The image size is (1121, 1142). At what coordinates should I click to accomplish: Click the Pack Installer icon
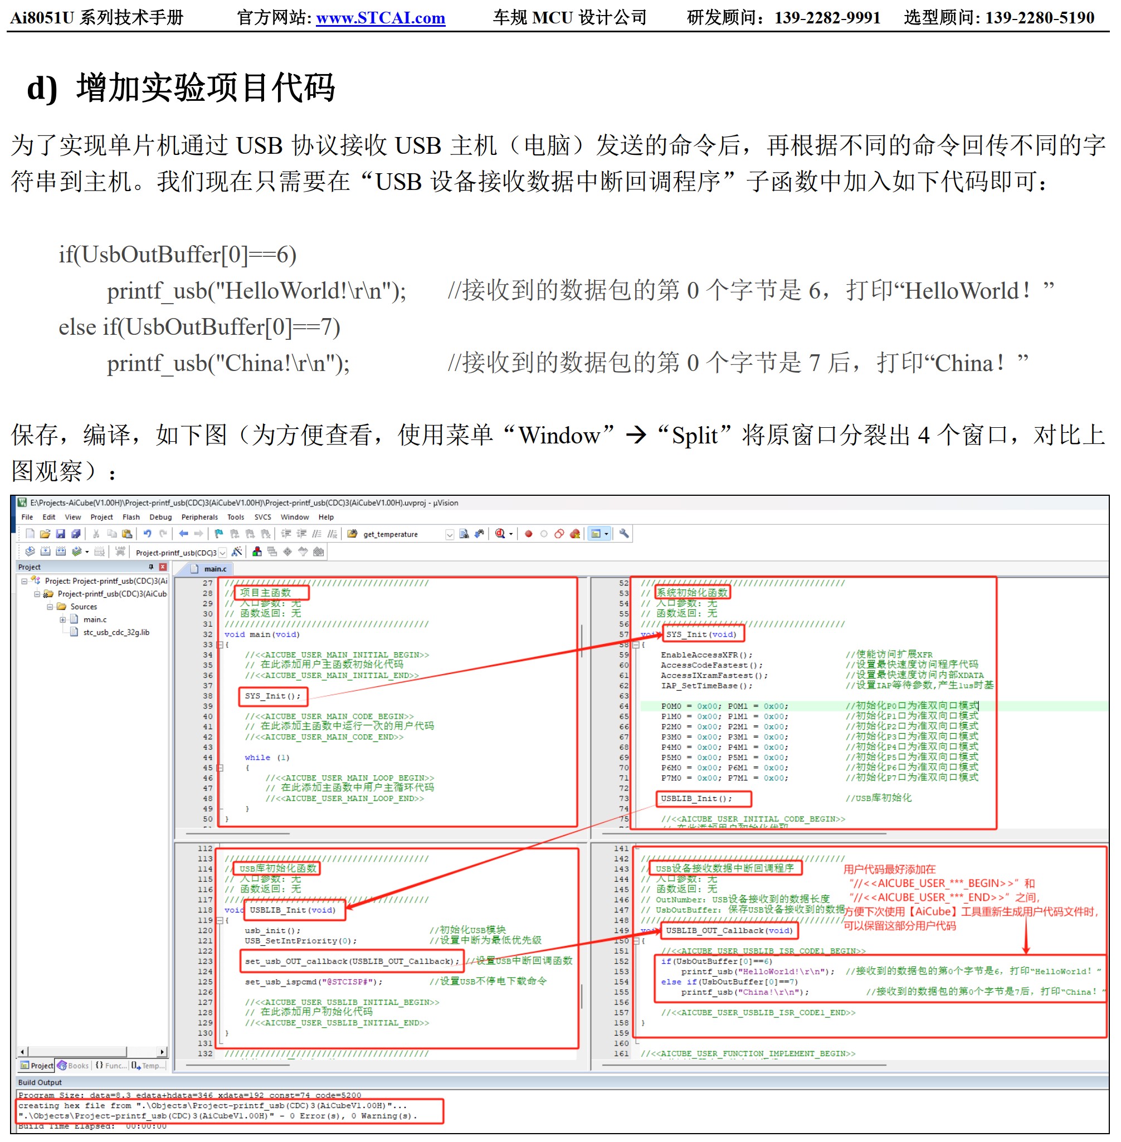(x=319, y=552)
